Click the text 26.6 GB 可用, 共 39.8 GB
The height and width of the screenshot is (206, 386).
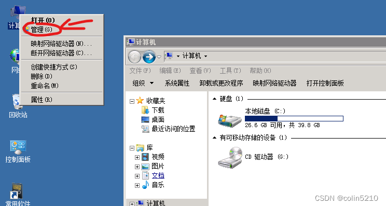coord(282,126)
